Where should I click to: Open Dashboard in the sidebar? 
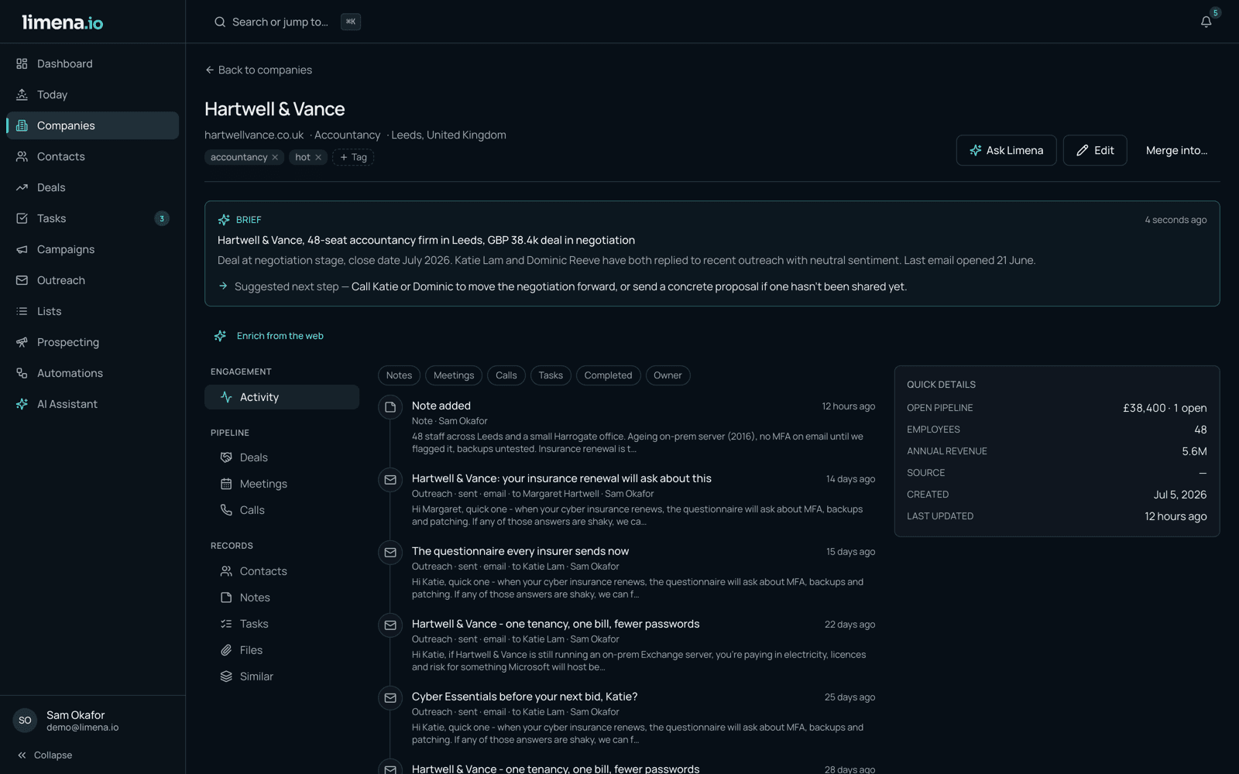(93, 63)
